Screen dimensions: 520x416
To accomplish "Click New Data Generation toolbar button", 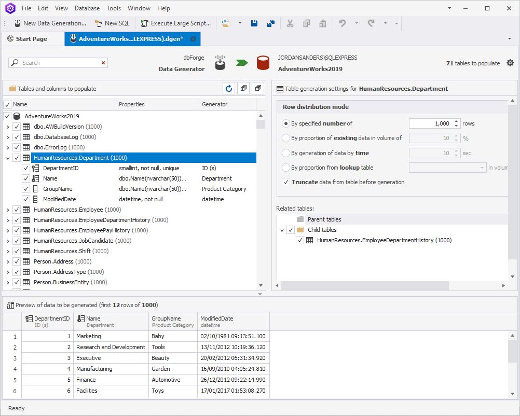I will click(x=50, y=23).
